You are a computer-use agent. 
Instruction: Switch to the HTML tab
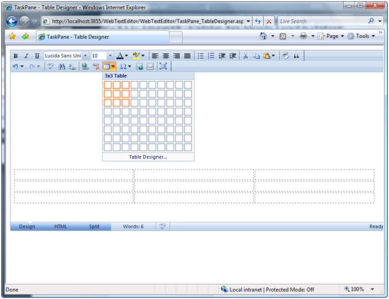click(x=61, y=227)
